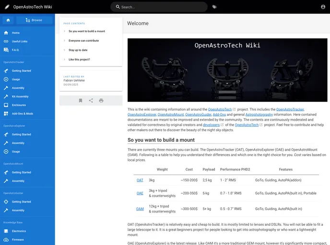Click the Welcome page title

[138, 23]
